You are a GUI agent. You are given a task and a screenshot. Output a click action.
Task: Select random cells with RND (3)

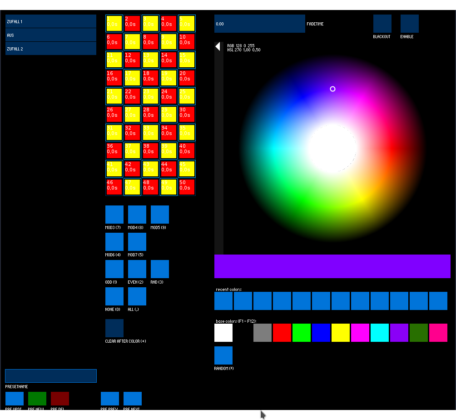[160, 269]
